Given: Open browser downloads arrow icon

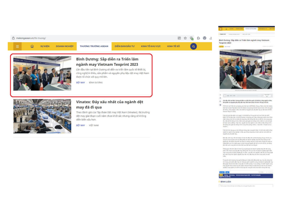Looking at the screenshot, I should tap(211, 38).
